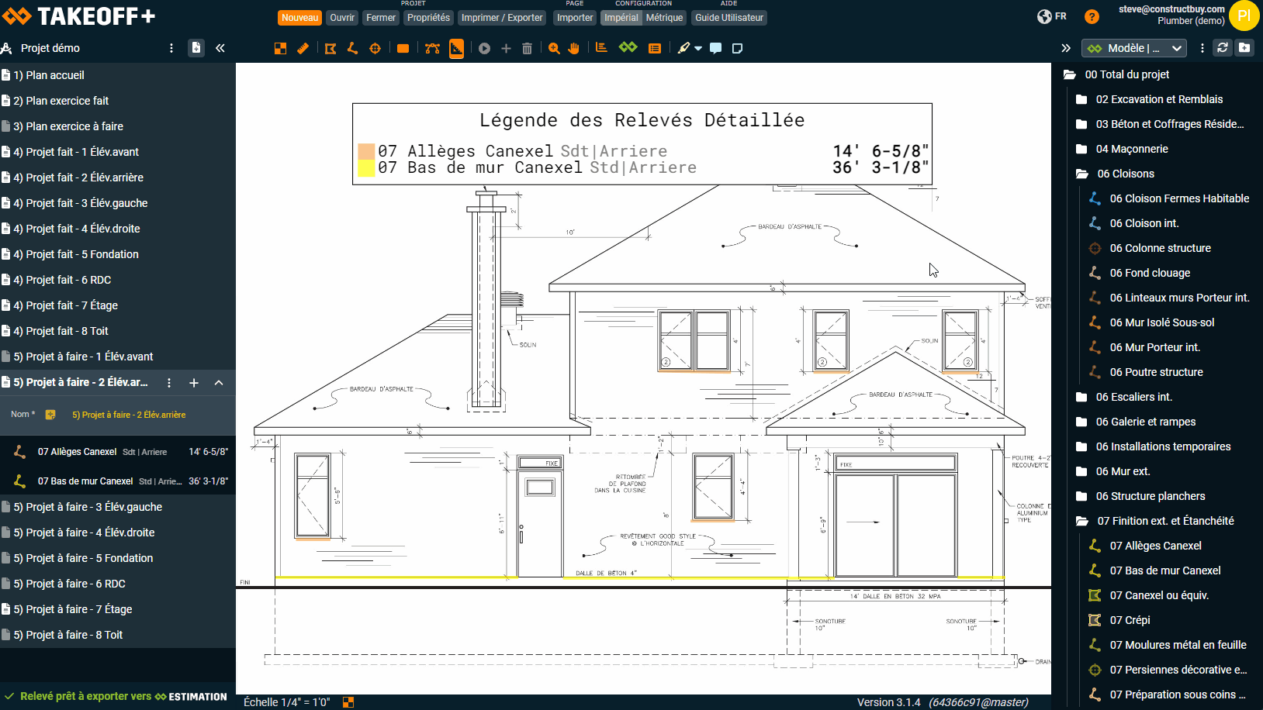The image size is (1263, 710).
Task: Open page 5) Projet à faire - 8 Toit
Action: (x=118, y=635)
